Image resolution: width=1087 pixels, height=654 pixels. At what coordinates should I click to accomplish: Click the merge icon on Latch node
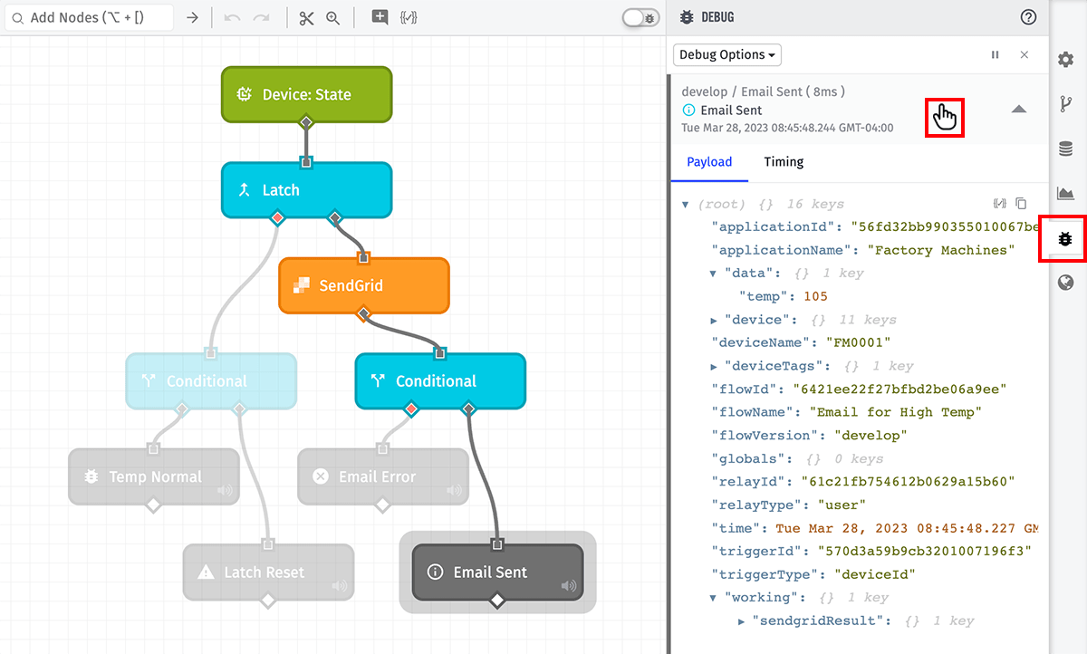[245, 190]
